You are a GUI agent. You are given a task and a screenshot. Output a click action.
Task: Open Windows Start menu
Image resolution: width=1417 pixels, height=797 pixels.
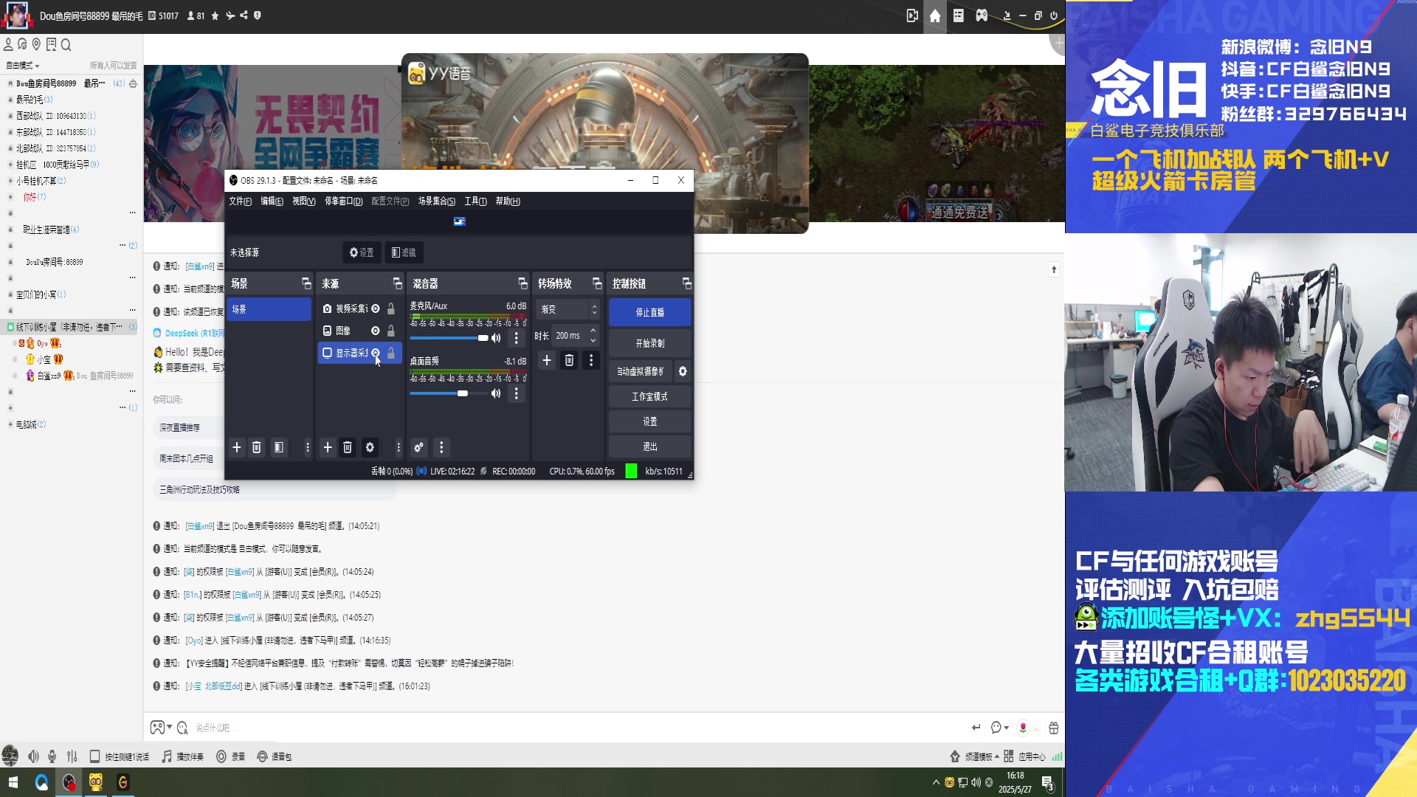pos(13,782)
